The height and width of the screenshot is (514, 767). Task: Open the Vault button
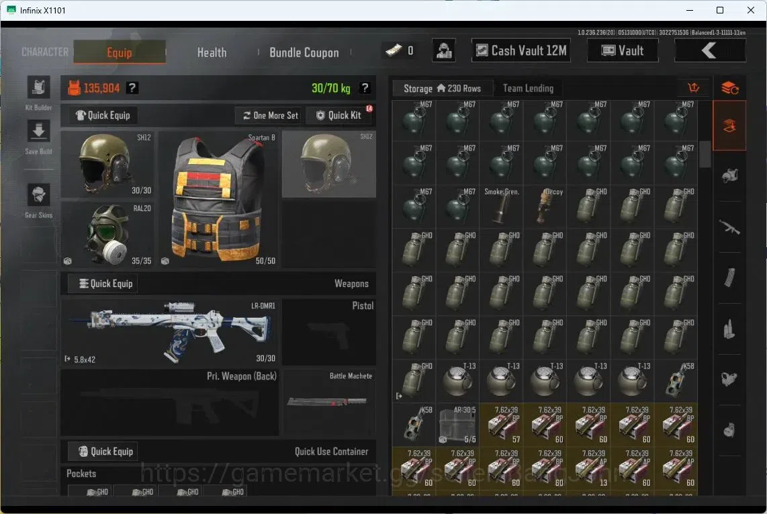pos(623,50)
